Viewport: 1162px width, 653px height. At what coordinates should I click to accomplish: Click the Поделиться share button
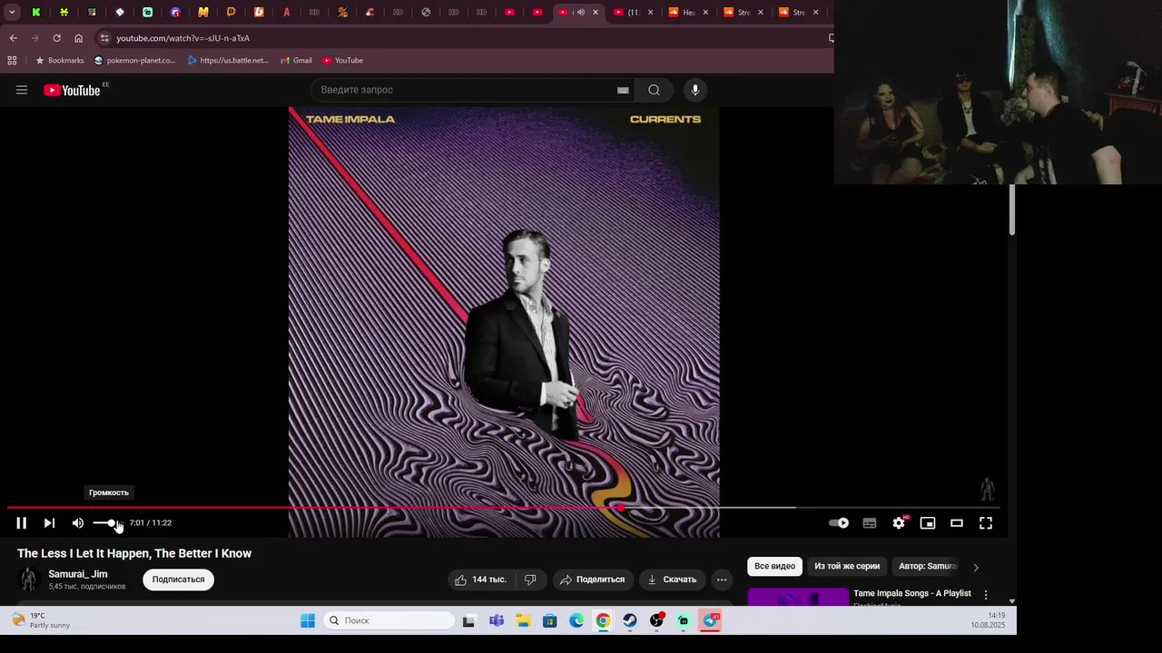tap(593, 580)
